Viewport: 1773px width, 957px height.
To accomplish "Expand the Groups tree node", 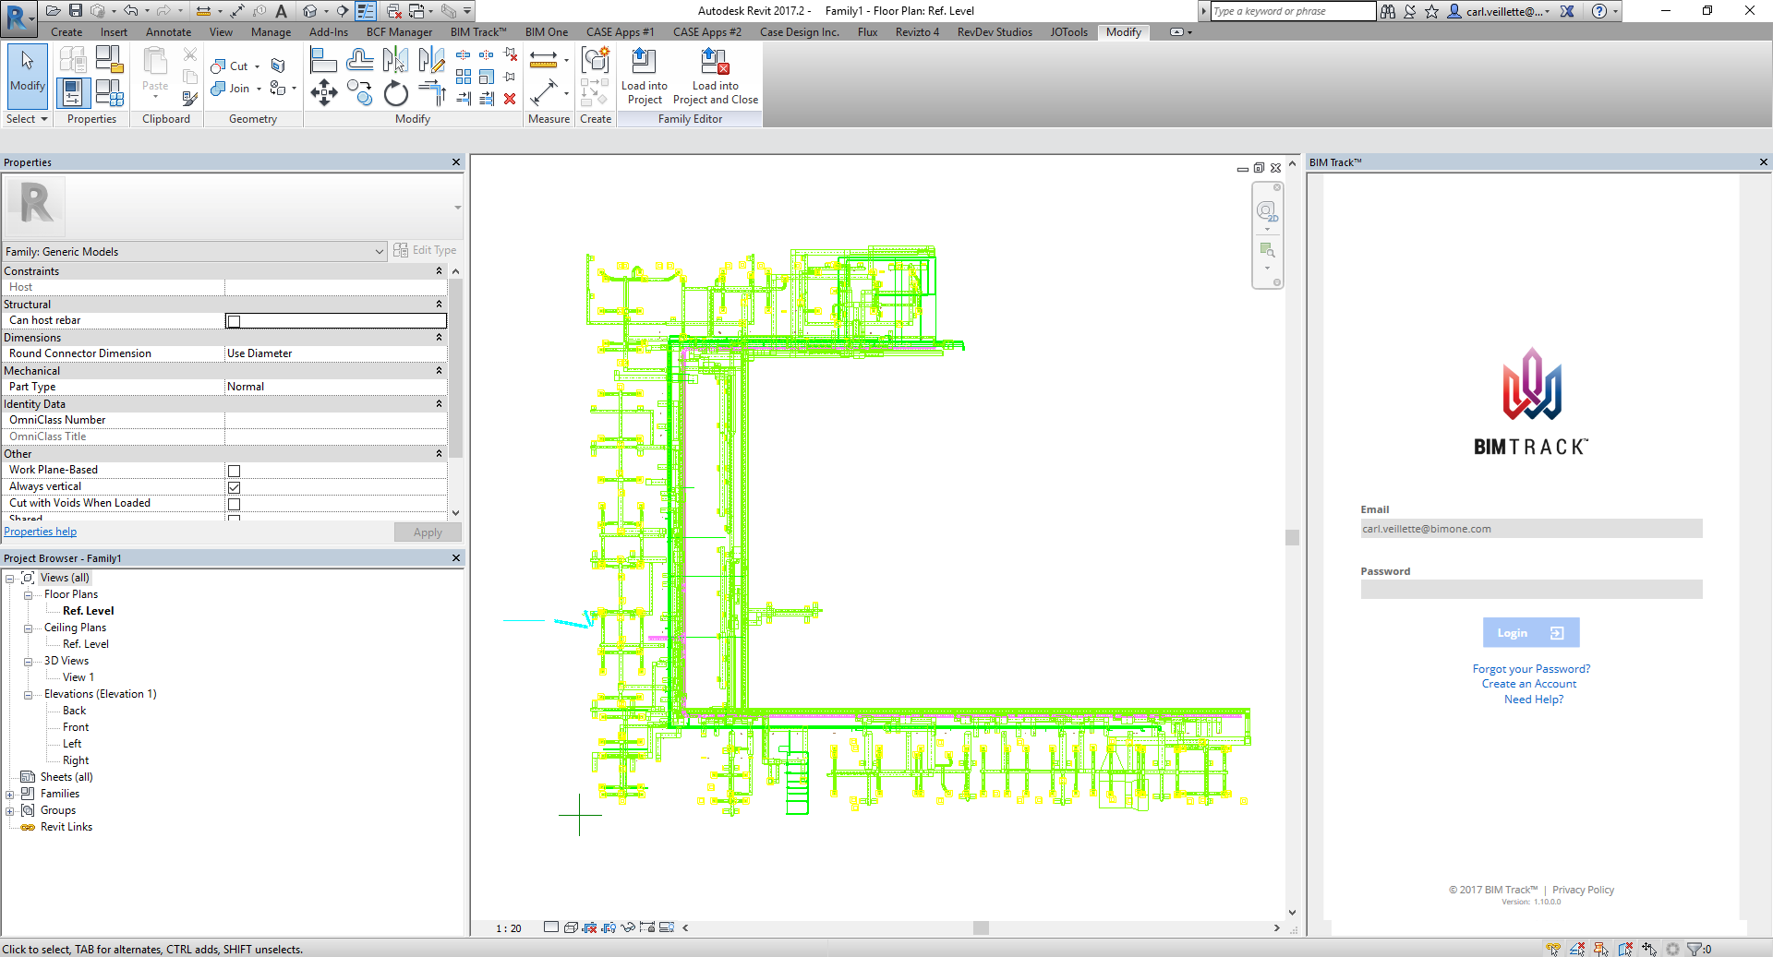I will coord(10,811).
